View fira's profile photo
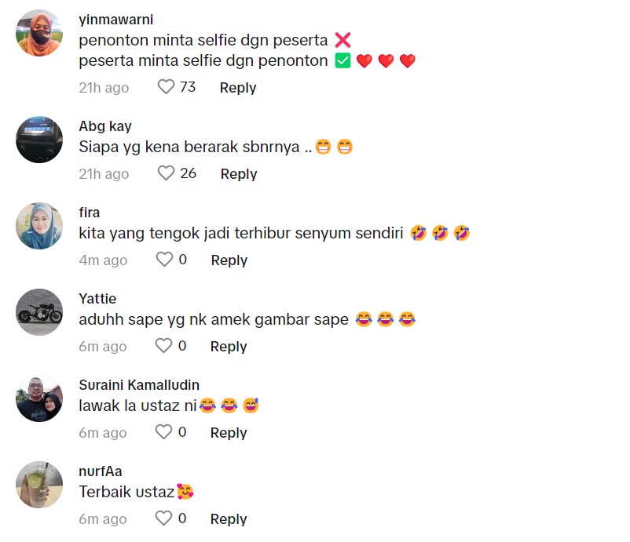The height and width of the screenshot is (542, 630). pyautogui.click(x=39, y=227)
